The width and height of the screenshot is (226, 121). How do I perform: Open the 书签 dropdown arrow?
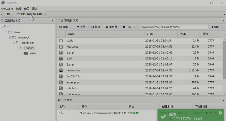point(134,27)
